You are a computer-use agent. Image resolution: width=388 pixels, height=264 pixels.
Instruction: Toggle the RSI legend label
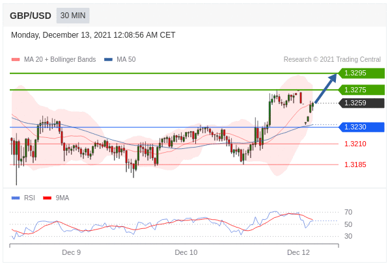pos(29,198)
